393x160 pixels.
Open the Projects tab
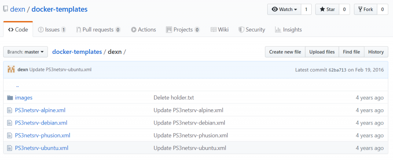point(183,29)
